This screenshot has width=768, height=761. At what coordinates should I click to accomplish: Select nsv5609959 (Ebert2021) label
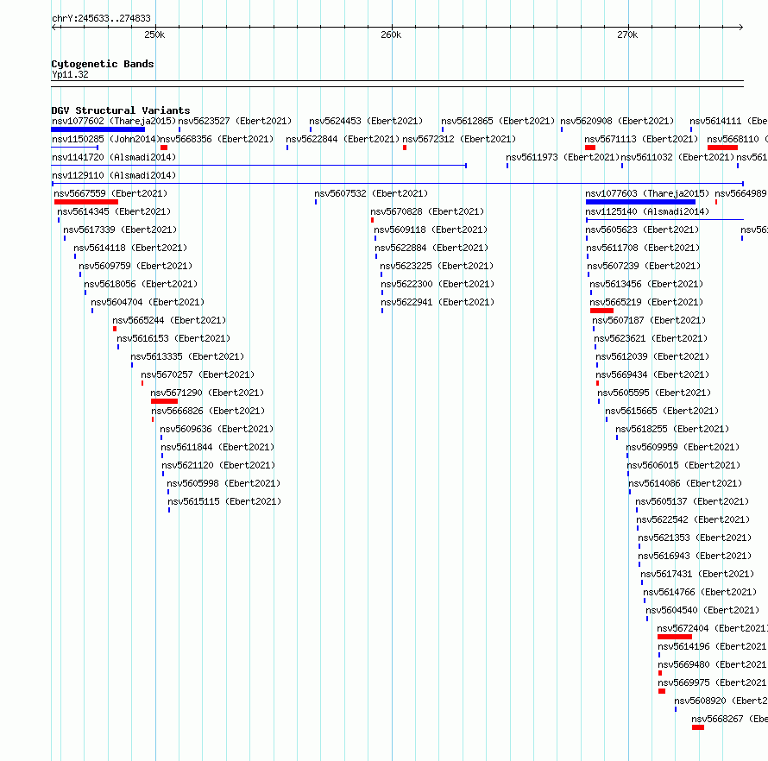[x=683, y=447]
